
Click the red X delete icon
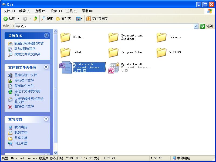click(x=10, y=107)
